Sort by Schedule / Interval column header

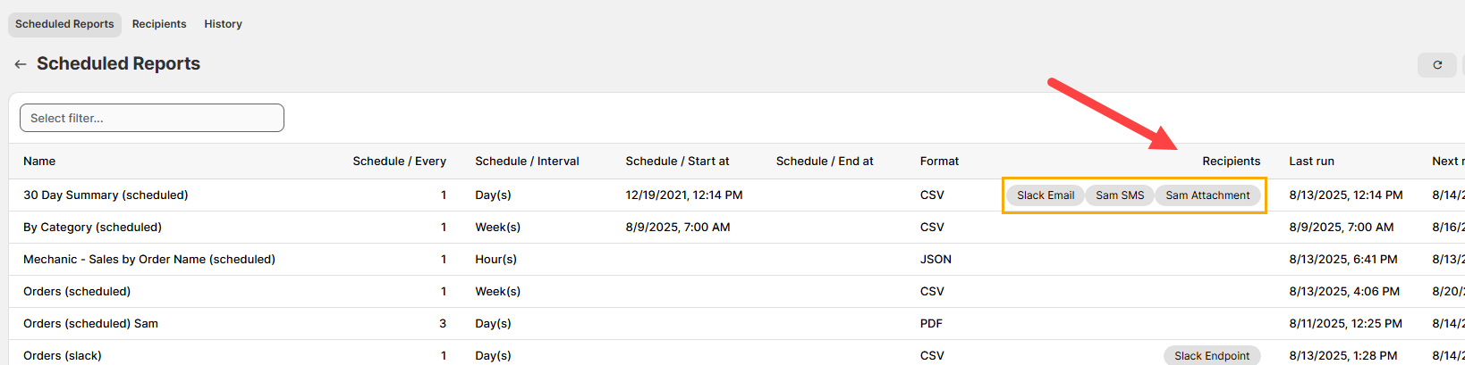(x=527, y=162)
